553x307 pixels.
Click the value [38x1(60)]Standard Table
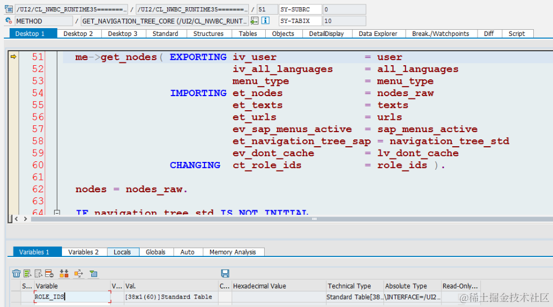pos(171,297)
